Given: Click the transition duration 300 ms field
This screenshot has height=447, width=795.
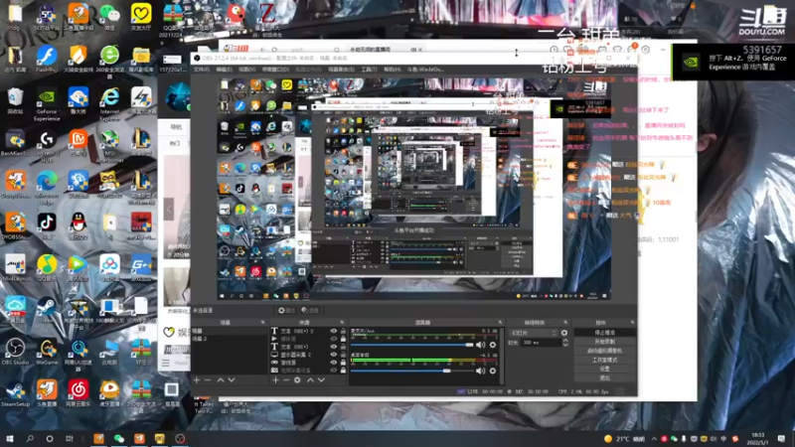Looking at the screenshot, I should (x=541, y=343).
